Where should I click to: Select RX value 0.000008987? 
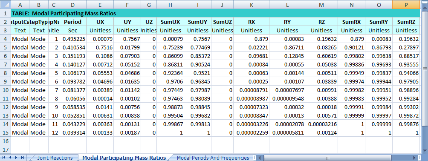251,98
